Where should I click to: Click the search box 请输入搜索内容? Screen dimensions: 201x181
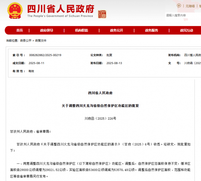point(183,15)
